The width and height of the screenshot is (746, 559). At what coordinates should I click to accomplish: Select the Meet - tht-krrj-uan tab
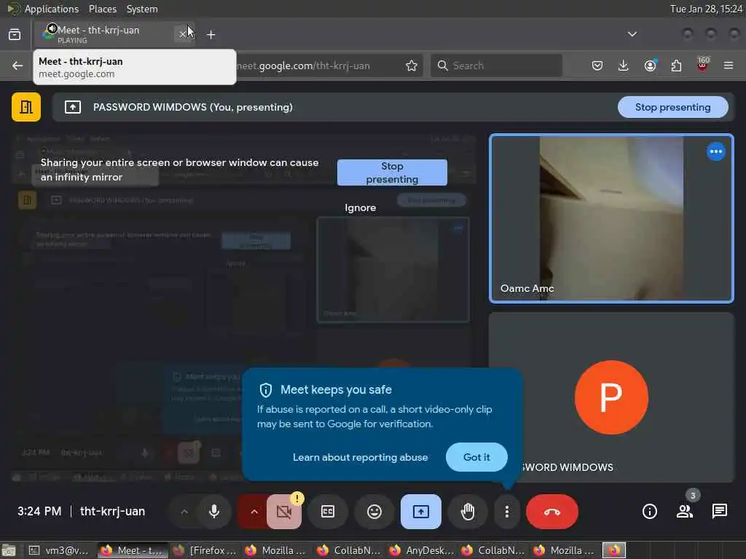click(114, 34)
